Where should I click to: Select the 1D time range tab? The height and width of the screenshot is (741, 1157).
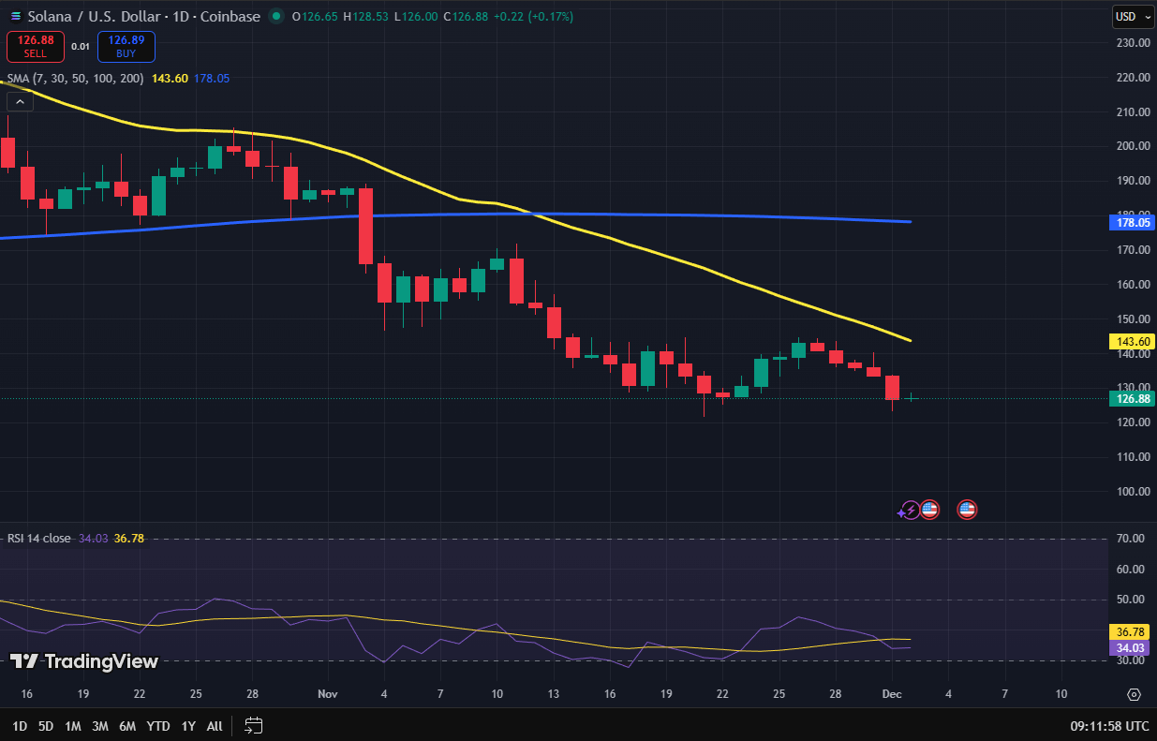pos(19,726)
